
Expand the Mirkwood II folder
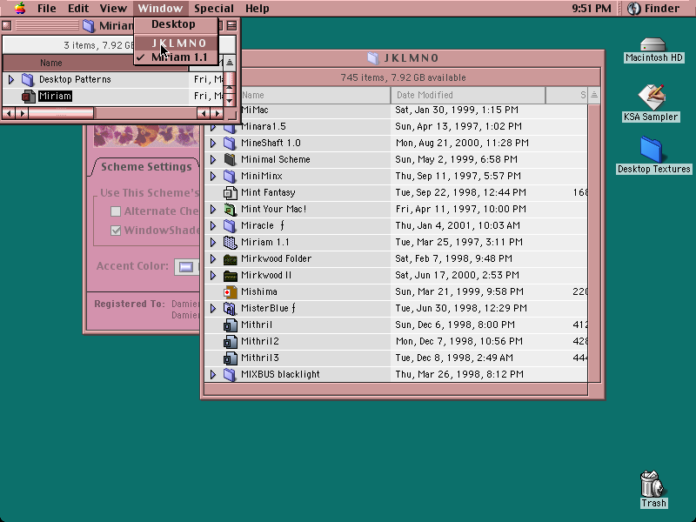point(213,275)
